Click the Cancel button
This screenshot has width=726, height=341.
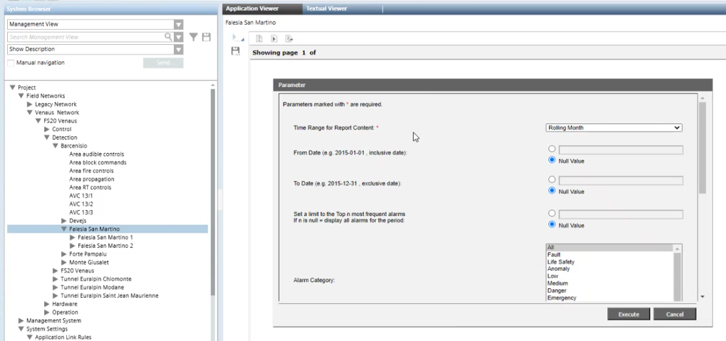[x=675, y=314]
